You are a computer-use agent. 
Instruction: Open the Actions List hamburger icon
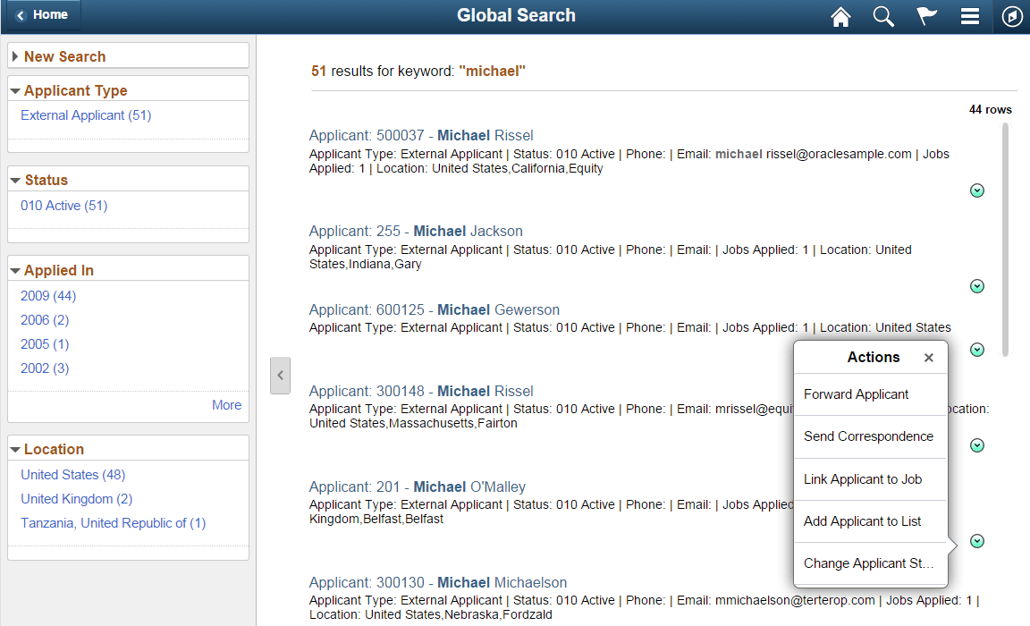tap(970, 16)
